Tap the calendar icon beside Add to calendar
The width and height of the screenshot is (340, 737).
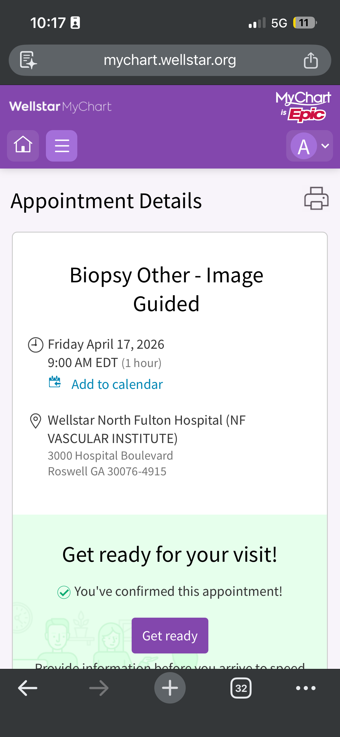tap(55, 382)
